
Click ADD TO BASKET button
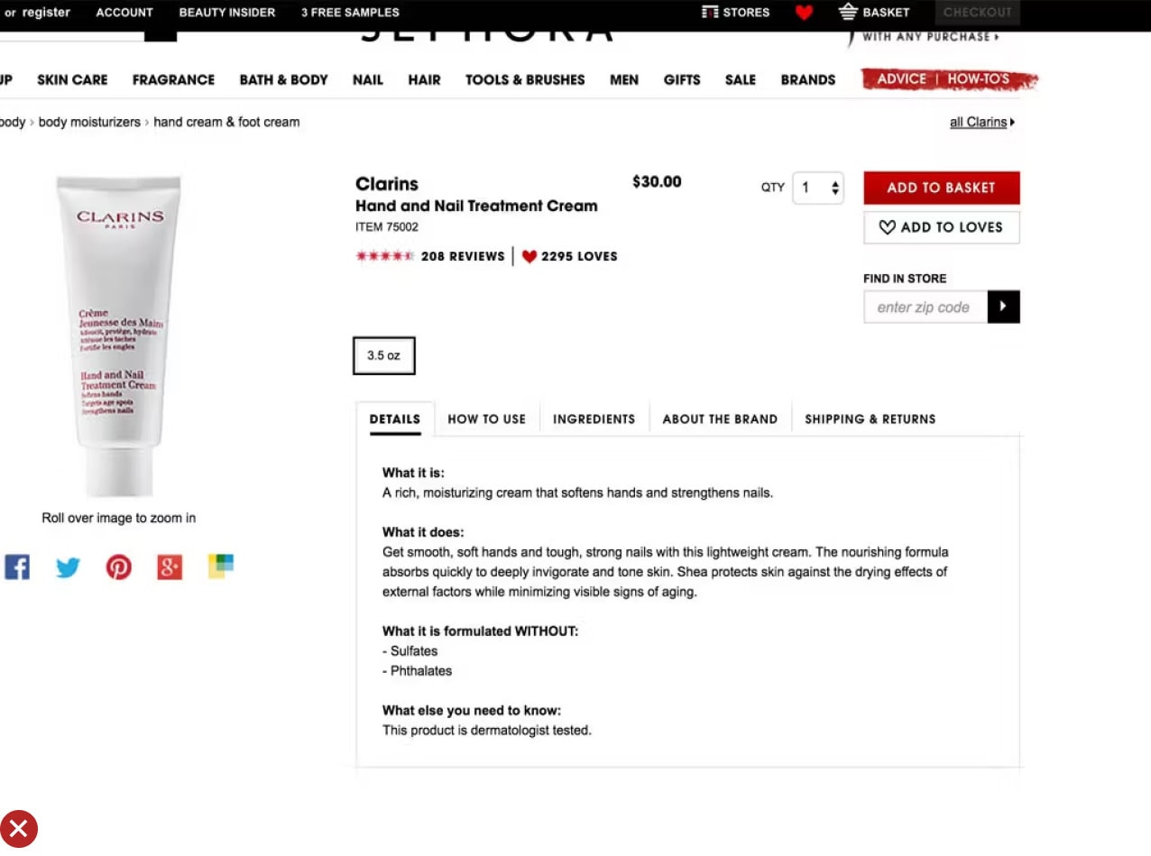[942, 188]
